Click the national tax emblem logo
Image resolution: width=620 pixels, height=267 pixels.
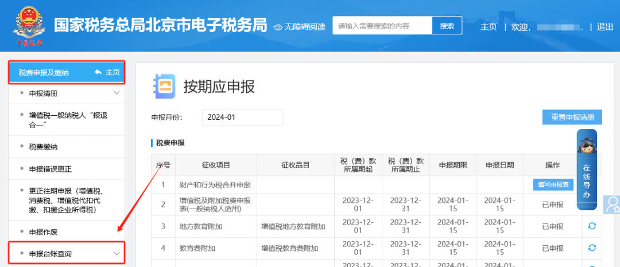(x=29, y=26)
